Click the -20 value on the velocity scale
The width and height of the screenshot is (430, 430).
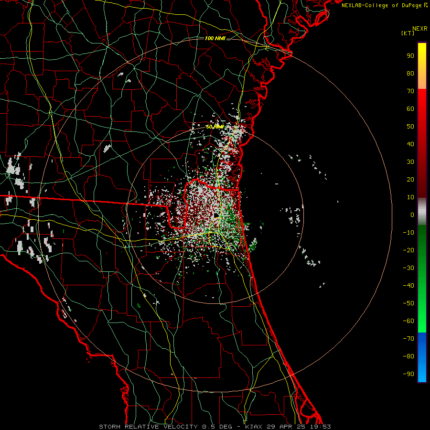408,250
